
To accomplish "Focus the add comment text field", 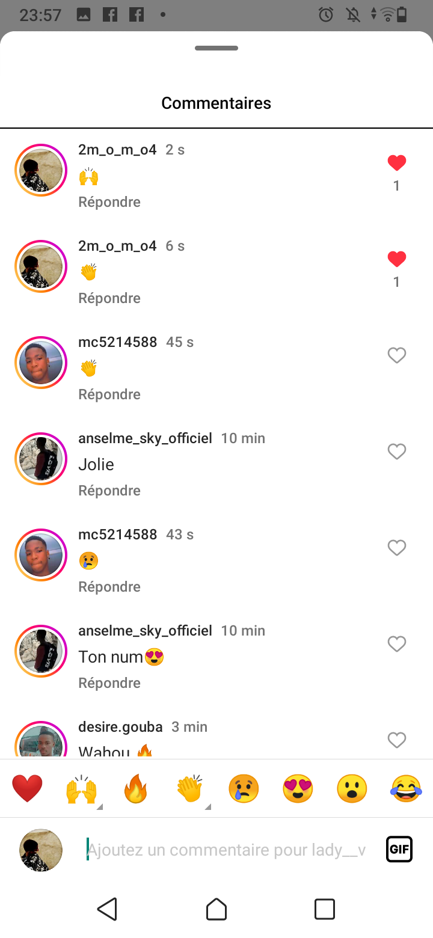I will click(226, 850).
